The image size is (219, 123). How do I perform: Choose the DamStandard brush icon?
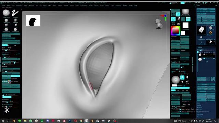pyautogui.click(x=6, y=30)
